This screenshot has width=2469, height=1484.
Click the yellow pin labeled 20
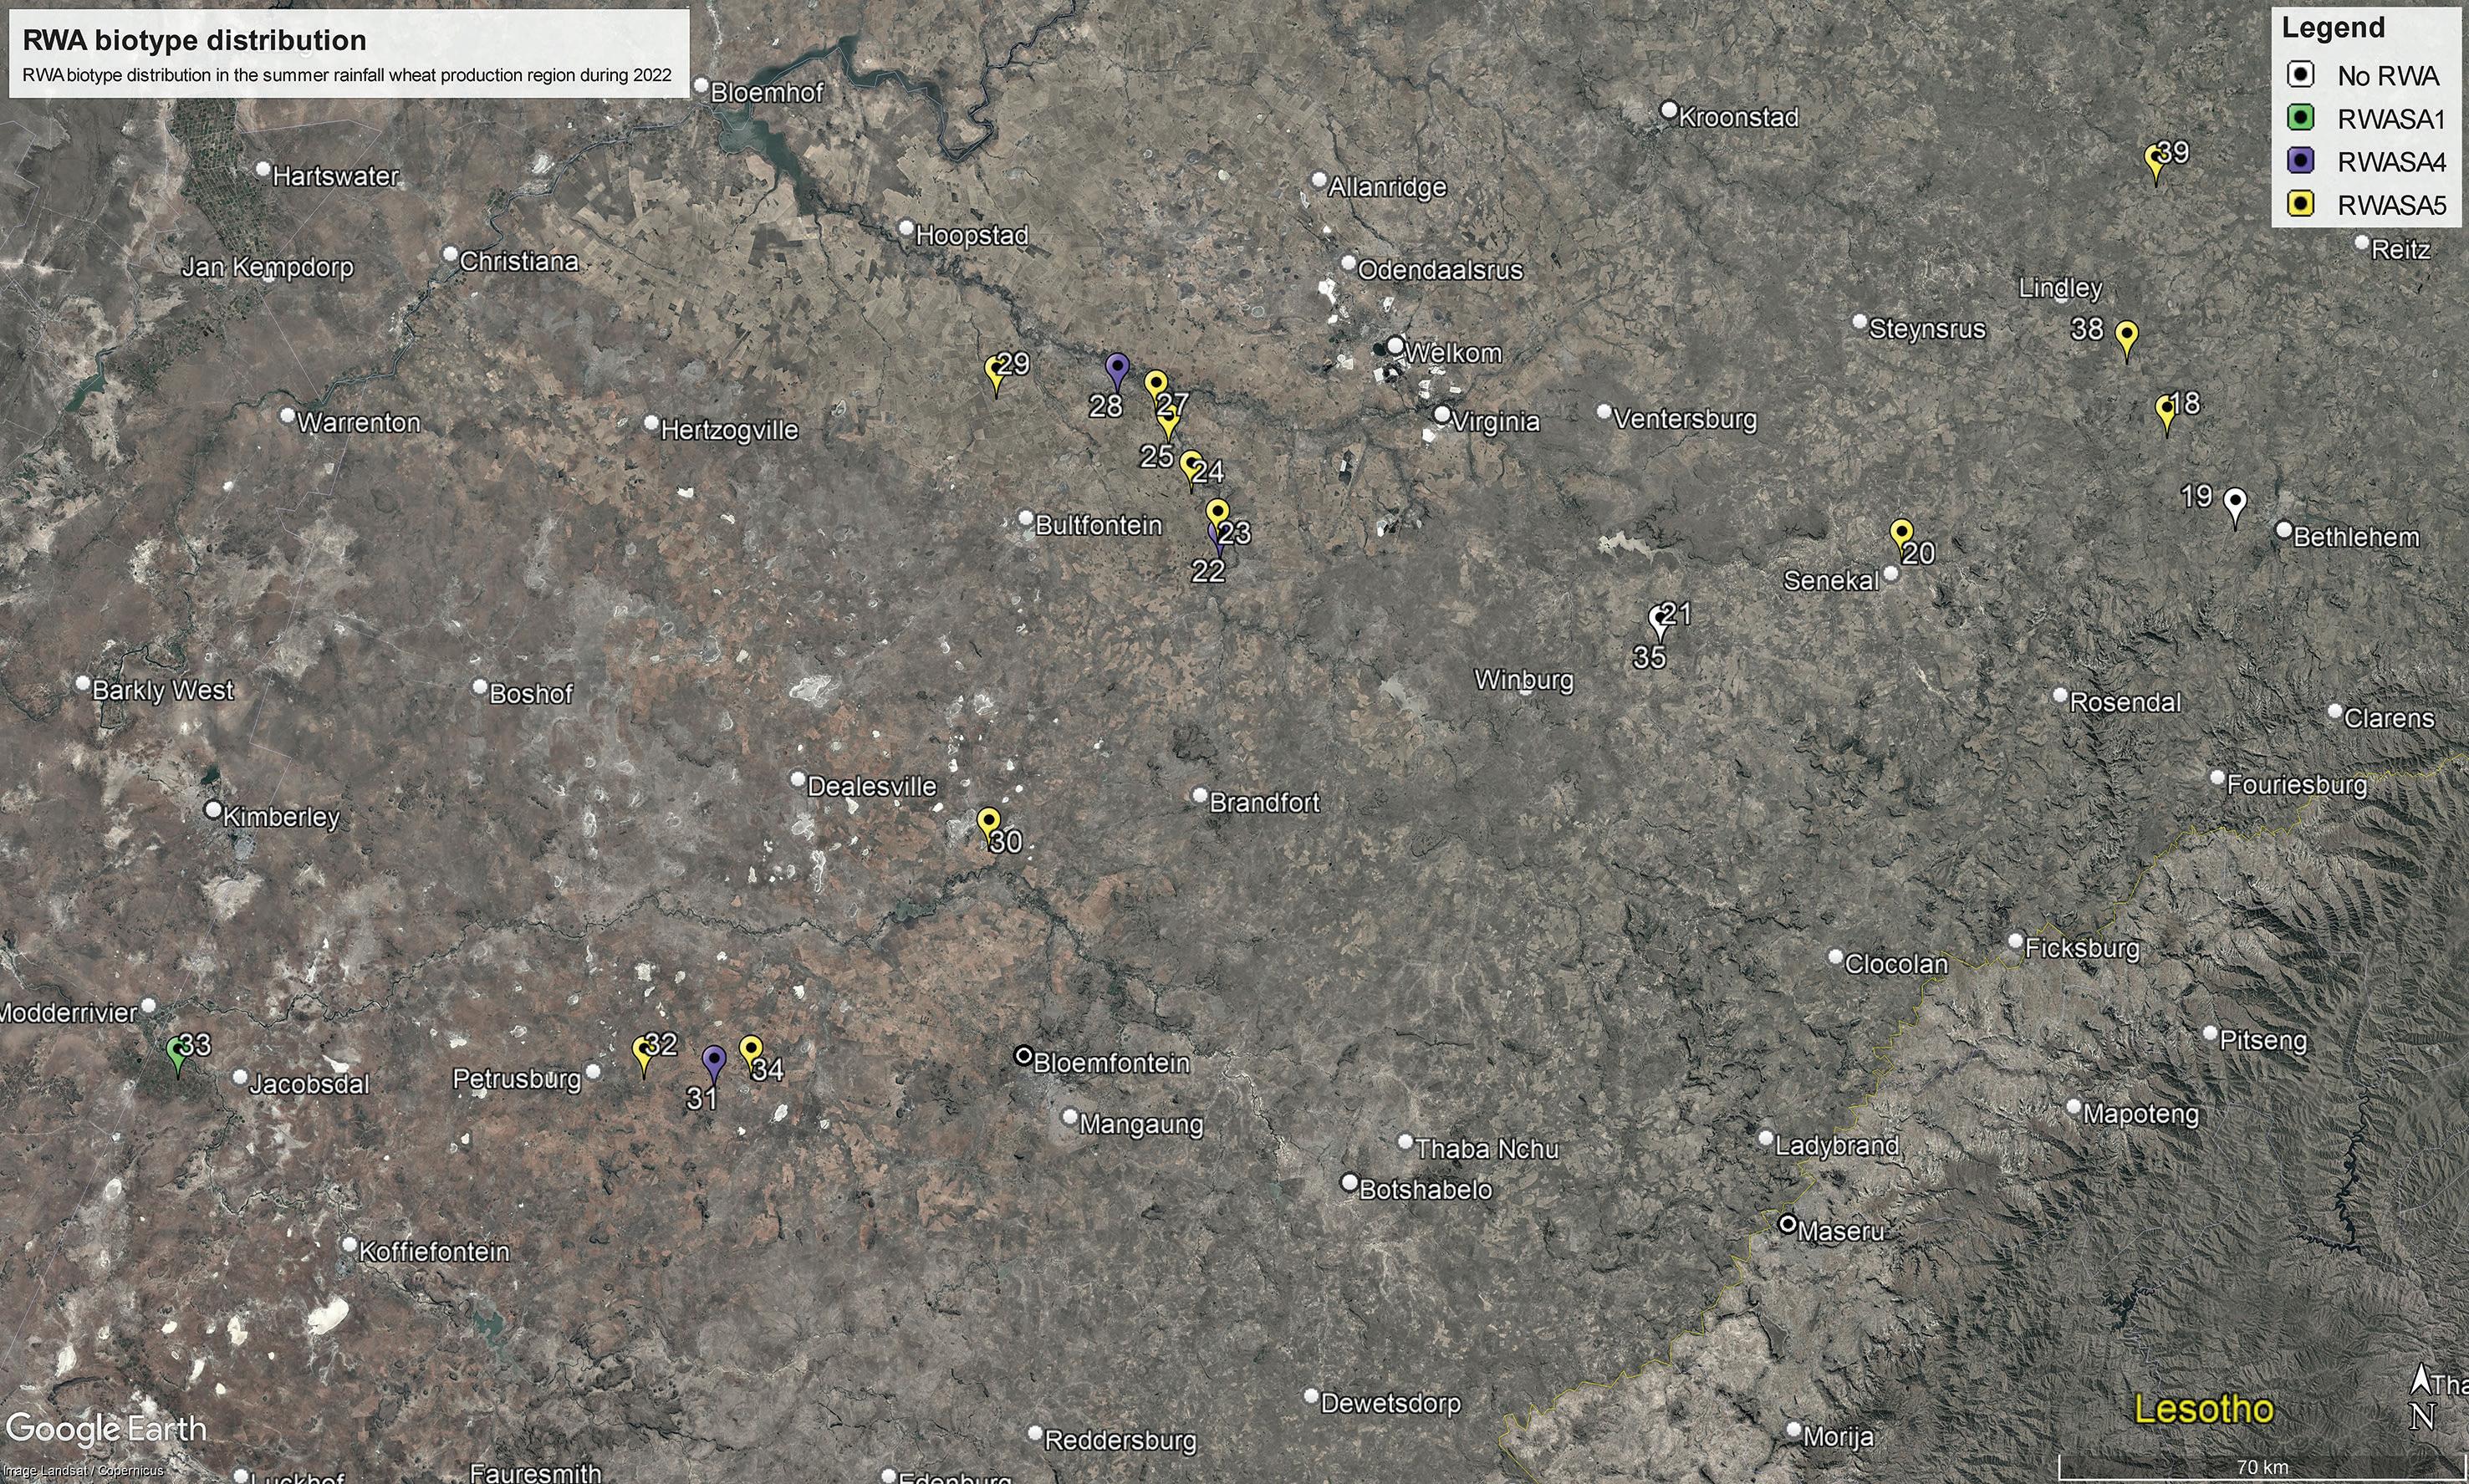(1901, 533)
